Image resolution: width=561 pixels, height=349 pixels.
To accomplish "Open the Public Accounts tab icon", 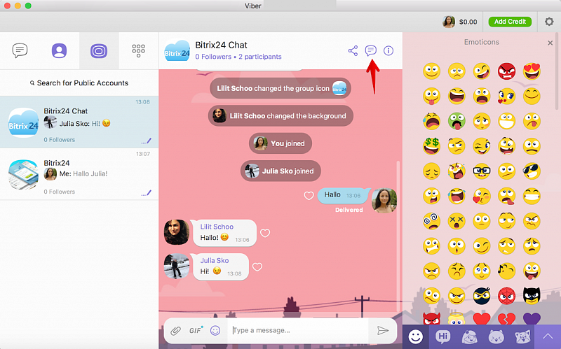I will (x=99, y=51).
